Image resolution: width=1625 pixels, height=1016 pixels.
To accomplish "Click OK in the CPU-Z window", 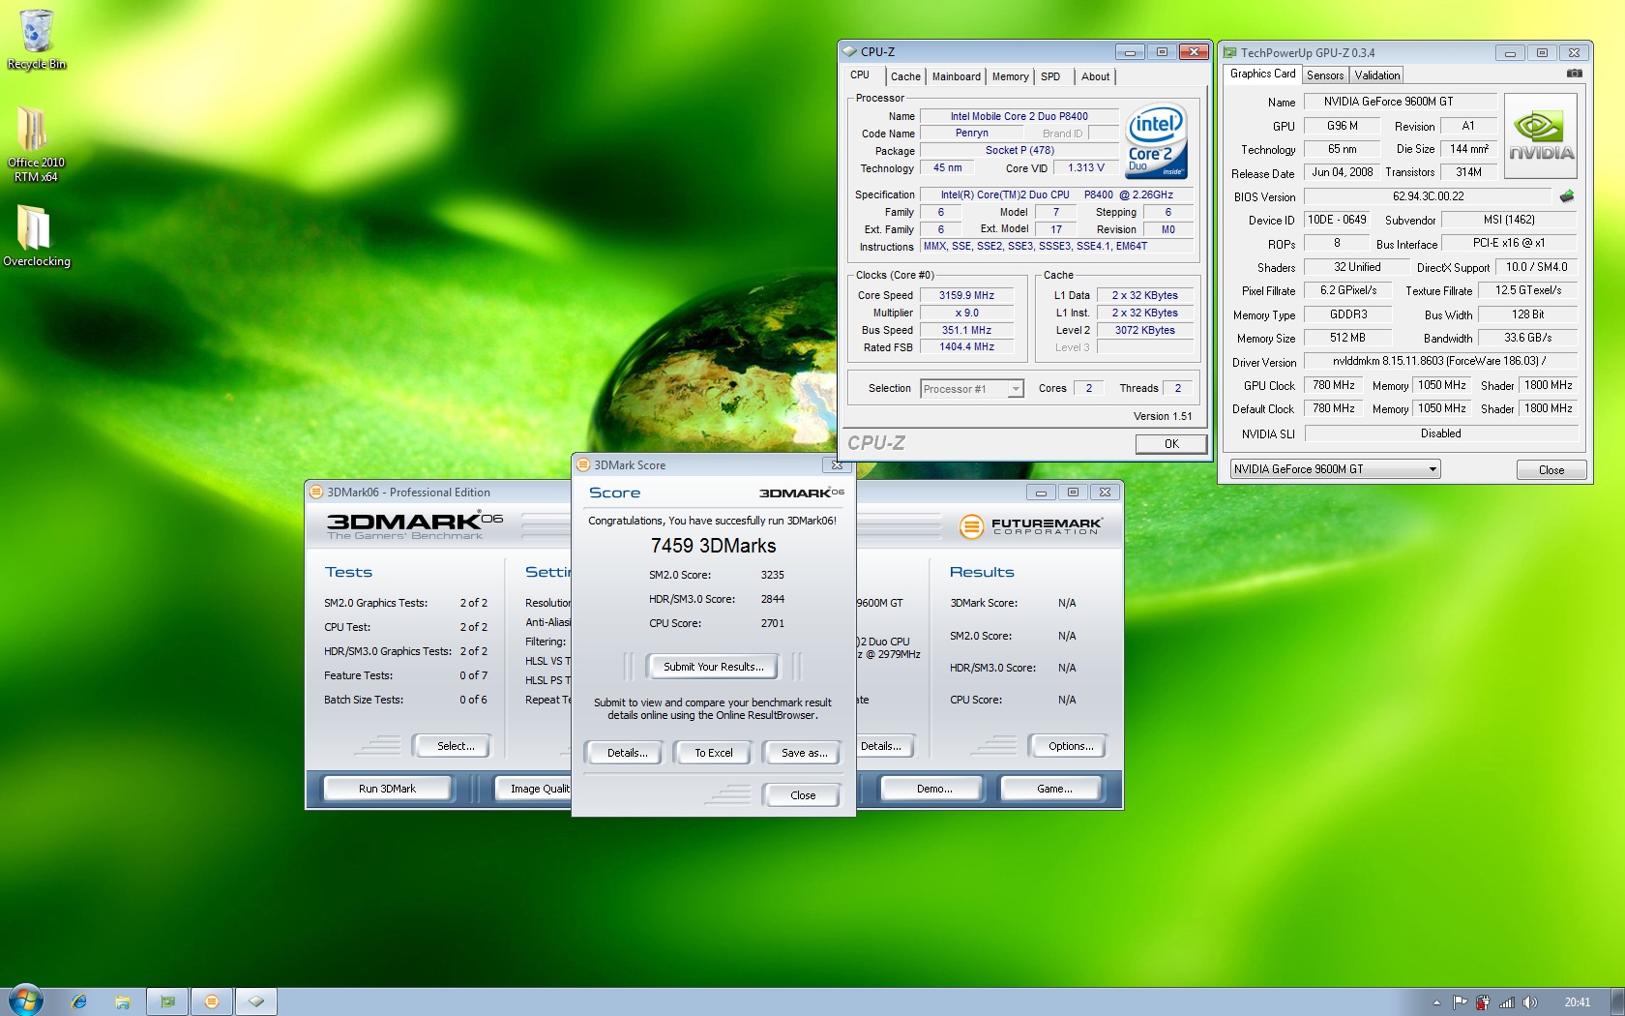I will (1171, 444).
